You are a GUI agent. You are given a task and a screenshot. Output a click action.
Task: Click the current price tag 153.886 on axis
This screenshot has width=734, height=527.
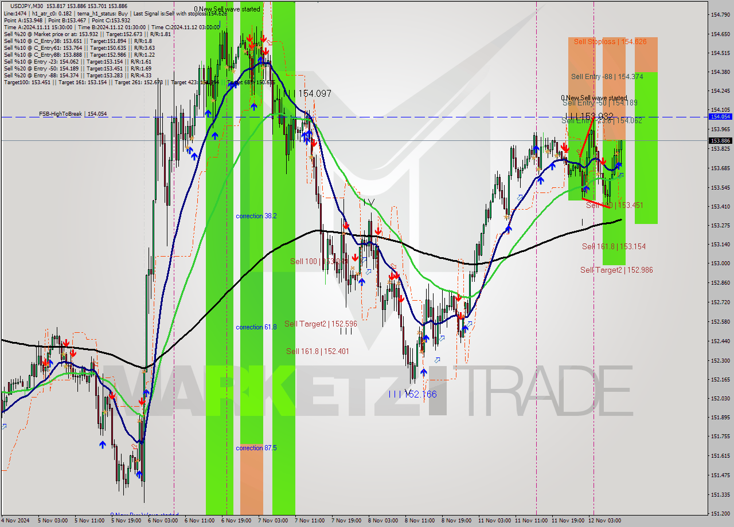[x=720, y=140]
